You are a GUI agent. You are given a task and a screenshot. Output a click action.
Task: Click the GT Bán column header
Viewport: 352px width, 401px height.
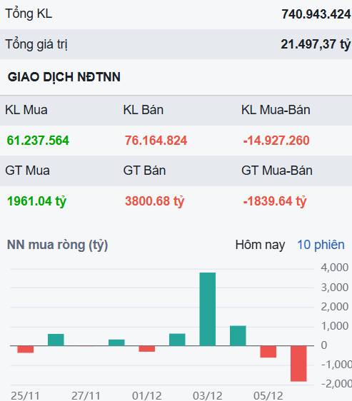(144, 171)
